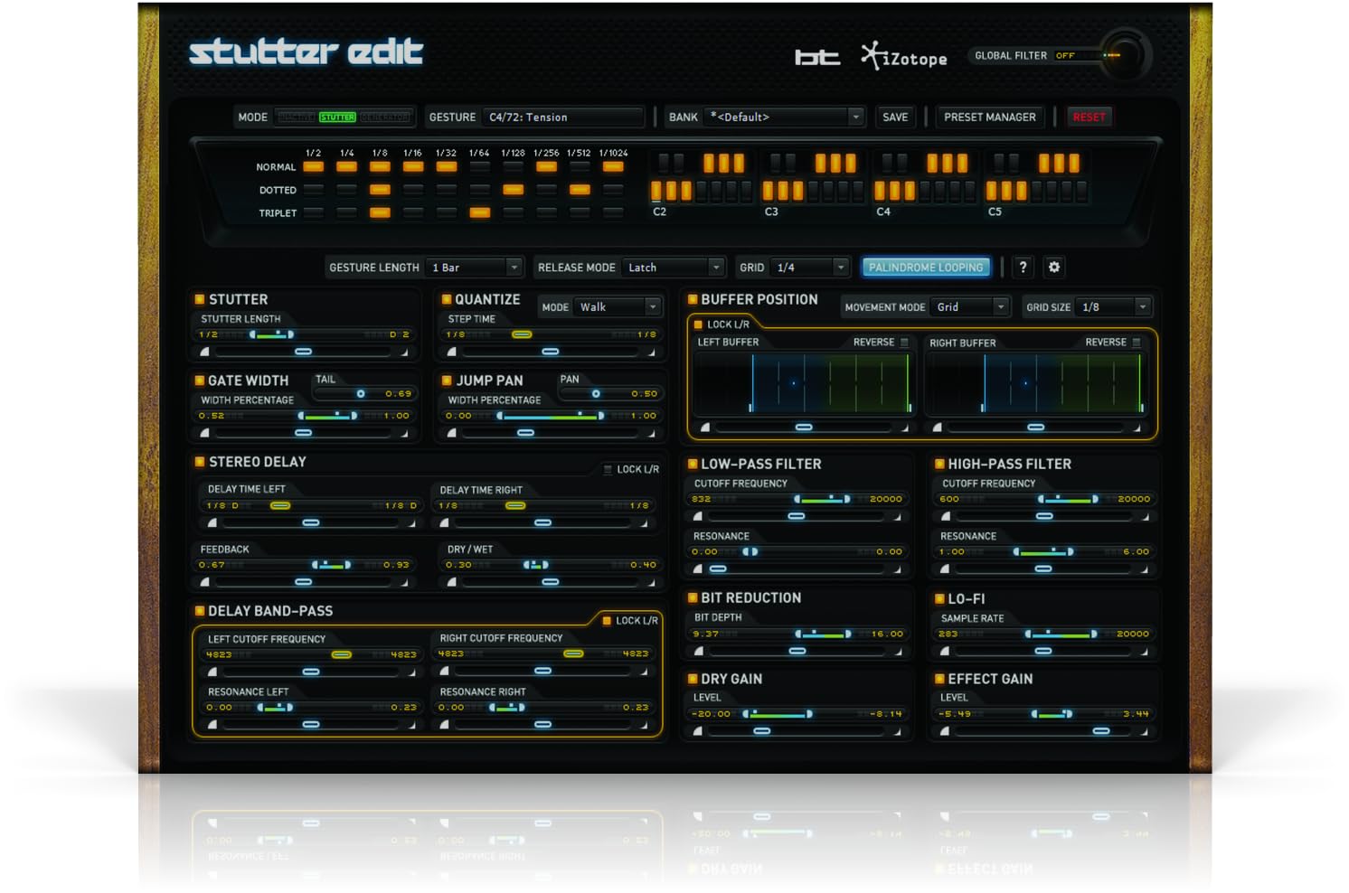Toggle the Global Filter off switch

click(x=1065, y=56)
